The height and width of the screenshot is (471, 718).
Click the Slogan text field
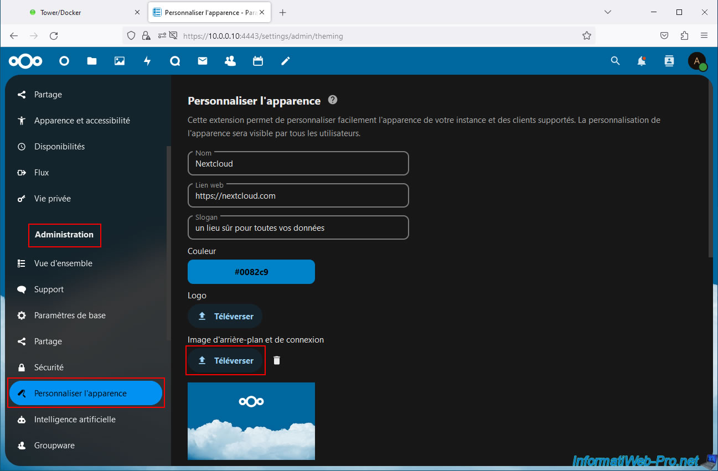point(298,228)
